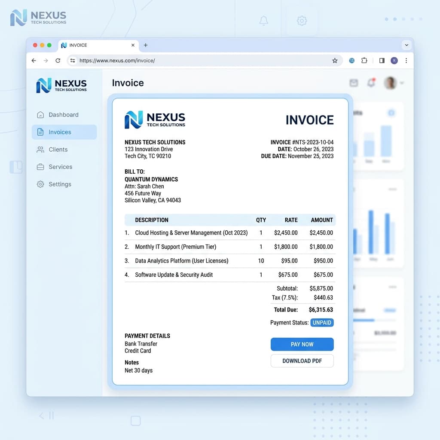Image resolution: width=440 pixels, height=440 pixels.
Task: Click the Nexus logo in the page corner
Action: 38,18
